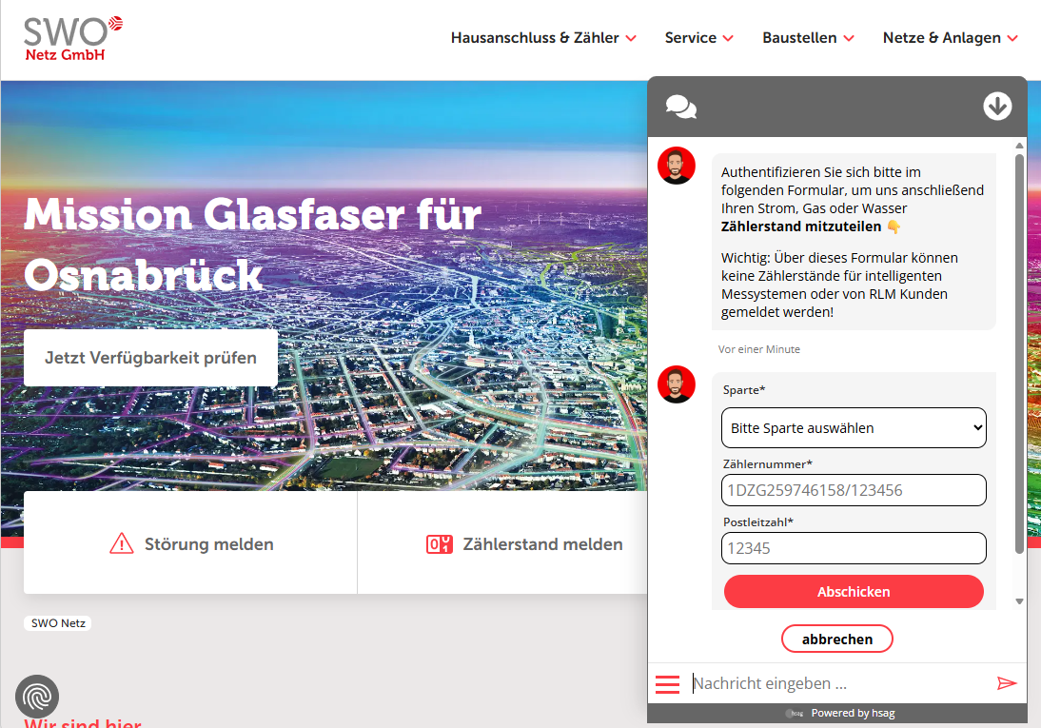
Task: Click the bot avatar beside the first message
Action: [677, 166]
